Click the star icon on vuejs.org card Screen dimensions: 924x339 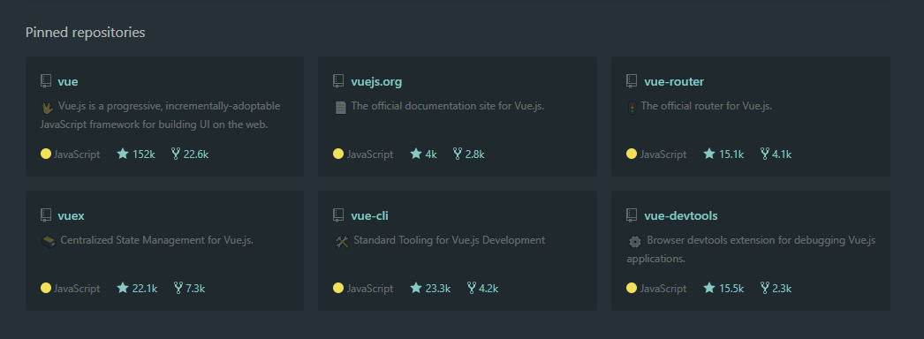tap(416, 154)
